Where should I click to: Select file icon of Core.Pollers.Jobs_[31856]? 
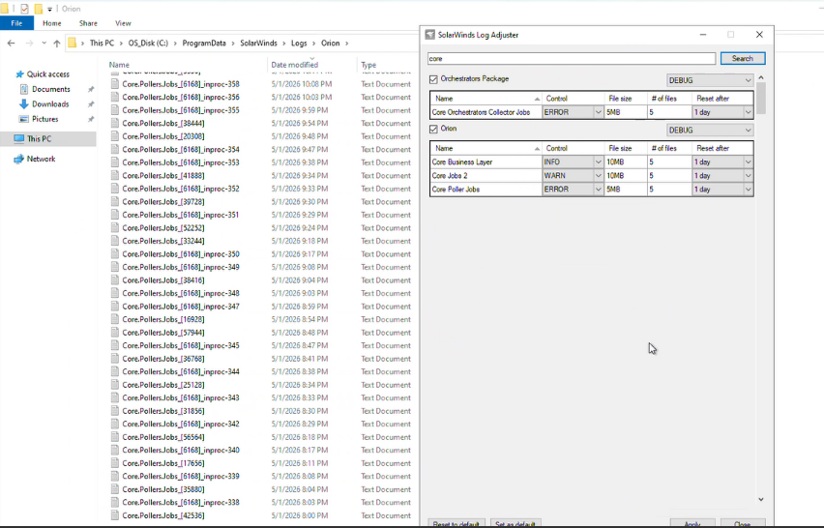[x=114, y=411]
